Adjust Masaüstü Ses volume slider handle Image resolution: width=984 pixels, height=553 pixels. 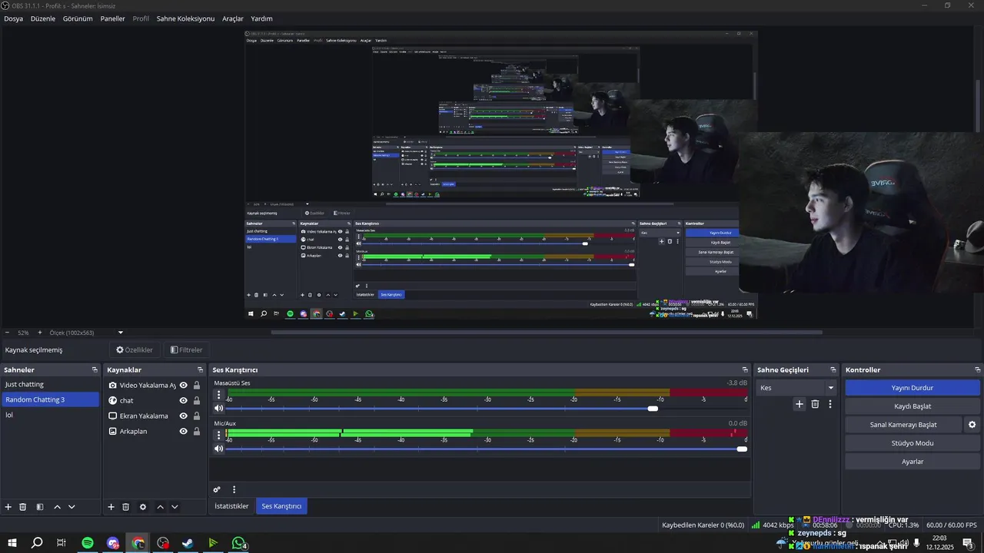[x=653, y=409]
